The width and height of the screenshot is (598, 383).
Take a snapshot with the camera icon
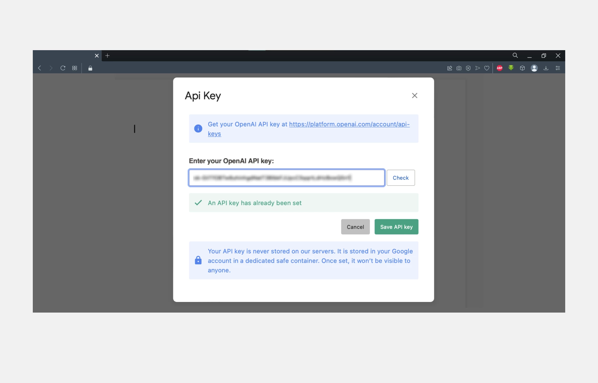point(459,68)
